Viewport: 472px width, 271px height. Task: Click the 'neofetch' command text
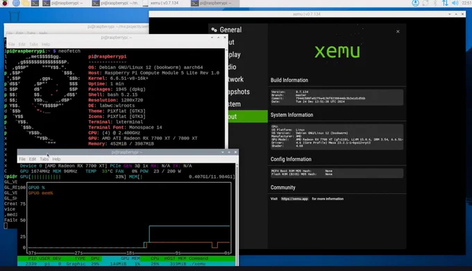(x=69, y=51)
